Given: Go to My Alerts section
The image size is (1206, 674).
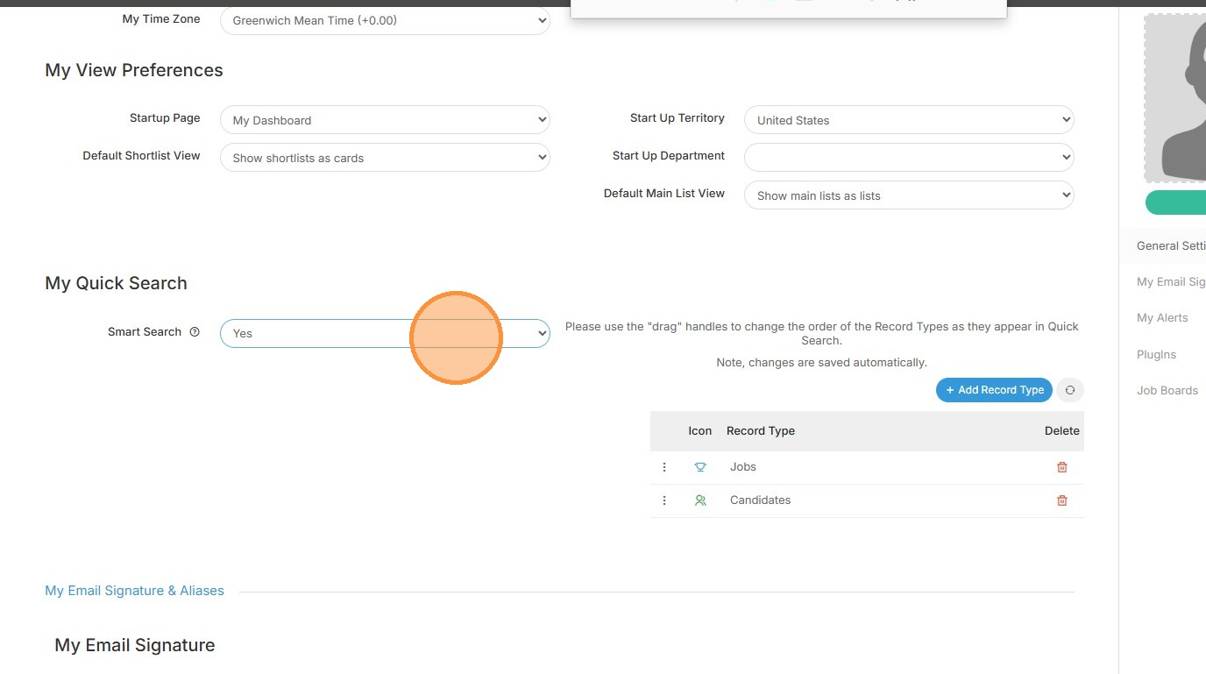Looking at the screenshot, I should (1162, 317).
